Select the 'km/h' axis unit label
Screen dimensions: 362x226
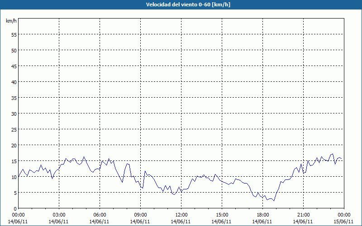(x=11, y=21)
